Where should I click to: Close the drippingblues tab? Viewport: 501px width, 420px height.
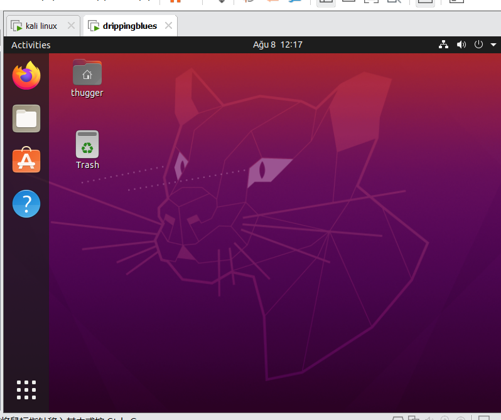[168, 26]
